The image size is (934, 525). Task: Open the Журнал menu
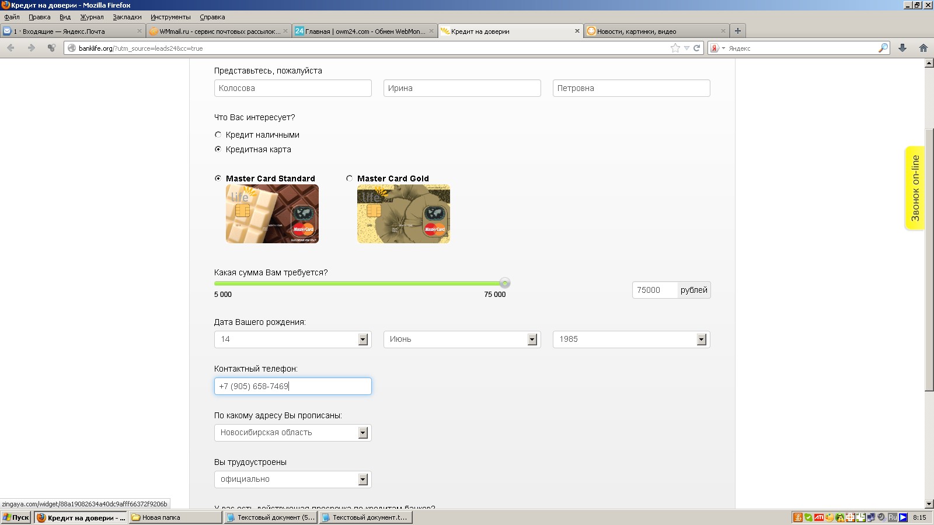point(92,17)
